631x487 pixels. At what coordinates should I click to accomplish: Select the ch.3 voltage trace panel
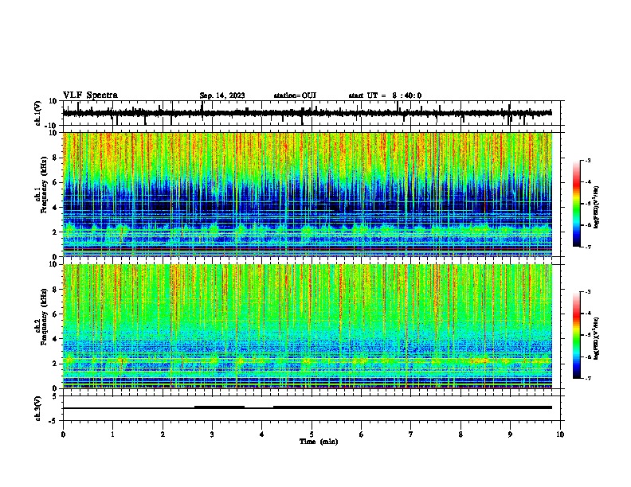tap(311, 408)
